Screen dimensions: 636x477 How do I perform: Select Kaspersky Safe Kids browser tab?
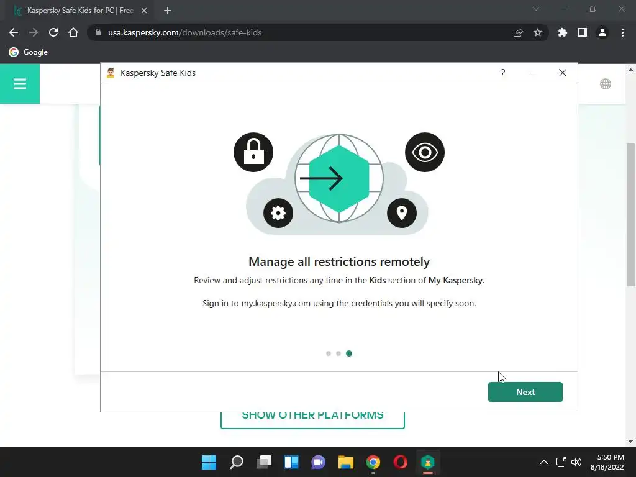80,11
